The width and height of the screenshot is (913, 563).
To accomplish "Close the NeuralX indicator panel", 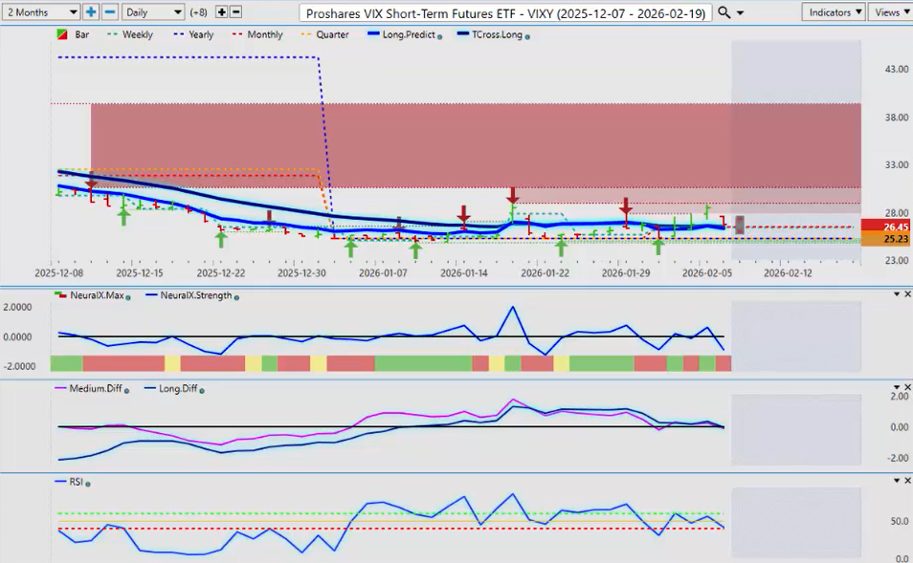I will [906, 294].
